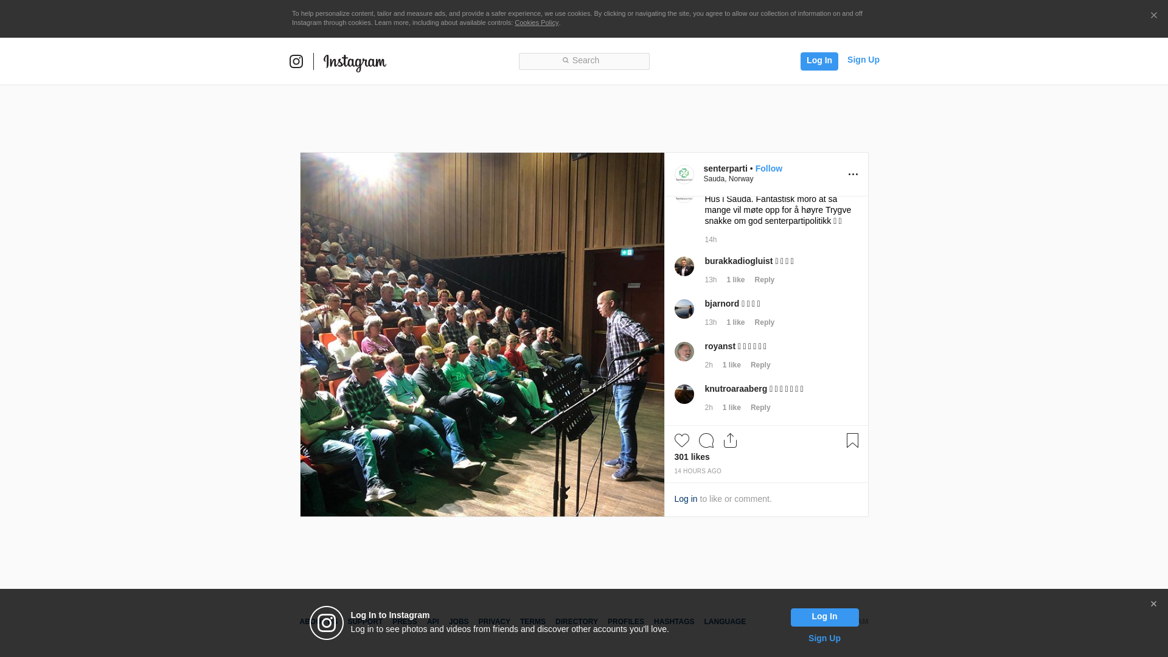Viewport: 1168px width, 657px height.
Task: Click the Instagram camera glyph logo in header
Action: [296, 61]
